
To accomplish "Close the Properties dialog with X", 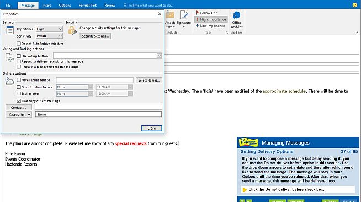I will (x=160, y=14).
